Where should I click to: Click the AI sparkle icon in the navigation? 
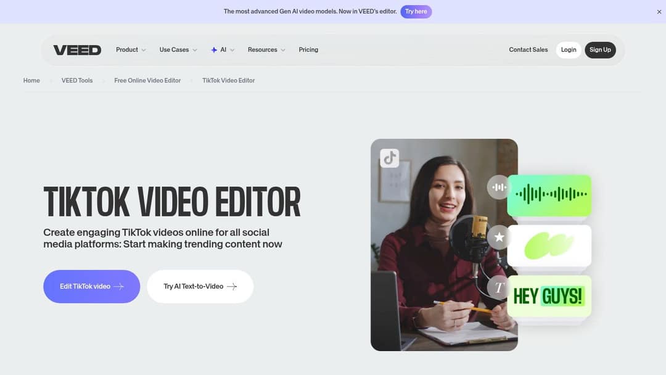pyautogui.click(x=214, y=50)
